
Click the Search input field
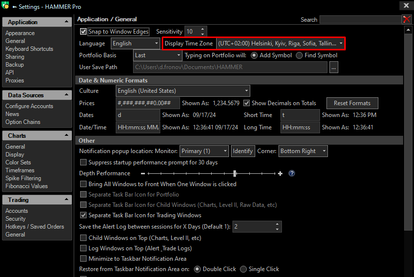[x=361, y=19]
